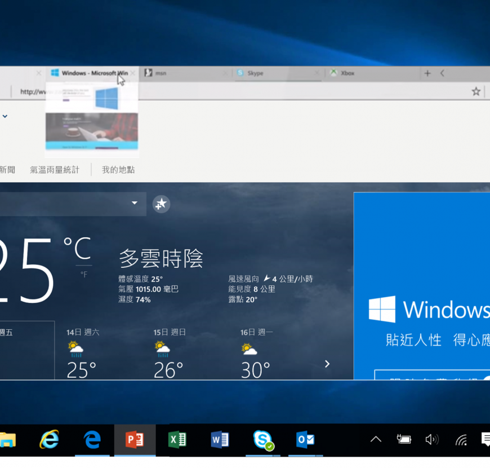Click the tab scroll chevron next to new tab
Viewport: 490px width, 468px height.
tap(442, 73)
